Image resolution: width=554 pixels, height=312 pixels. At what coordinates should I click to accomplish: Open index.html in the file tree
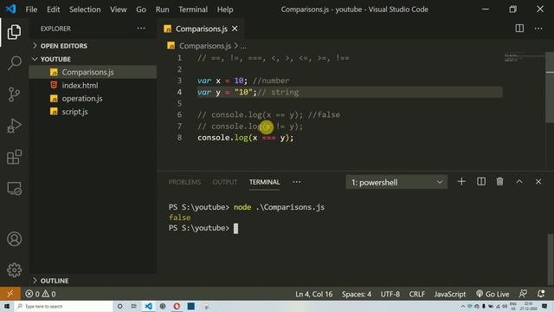tap(93, 85)
